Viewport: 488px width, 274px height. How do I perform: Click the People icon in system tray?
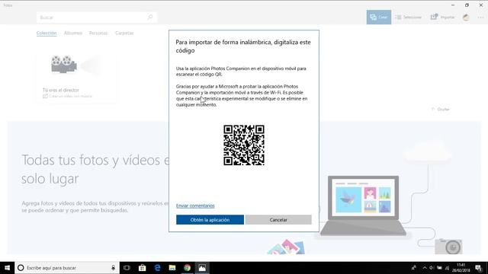click(413, 267)
